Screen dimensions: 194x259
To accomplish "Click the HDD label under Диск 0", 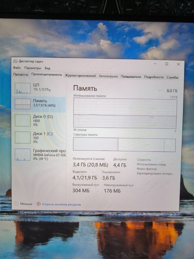I will 37,121.
